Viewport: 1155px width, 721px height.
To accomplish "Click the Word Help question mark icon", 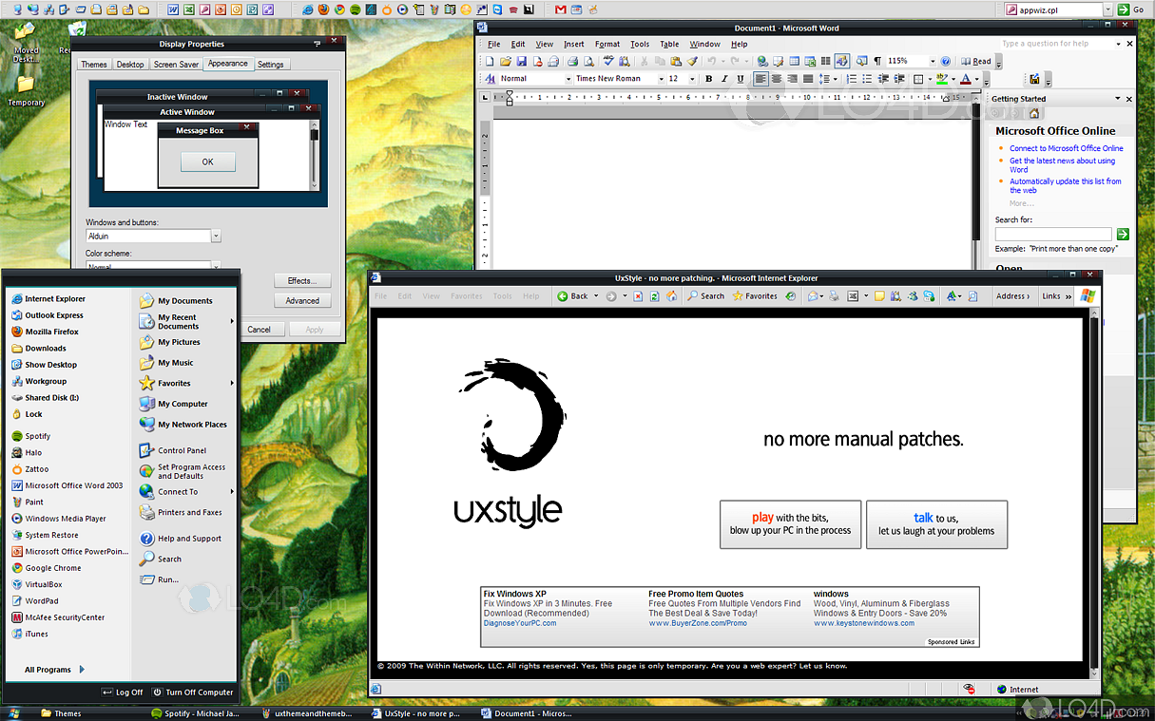I will pos(946,61).
